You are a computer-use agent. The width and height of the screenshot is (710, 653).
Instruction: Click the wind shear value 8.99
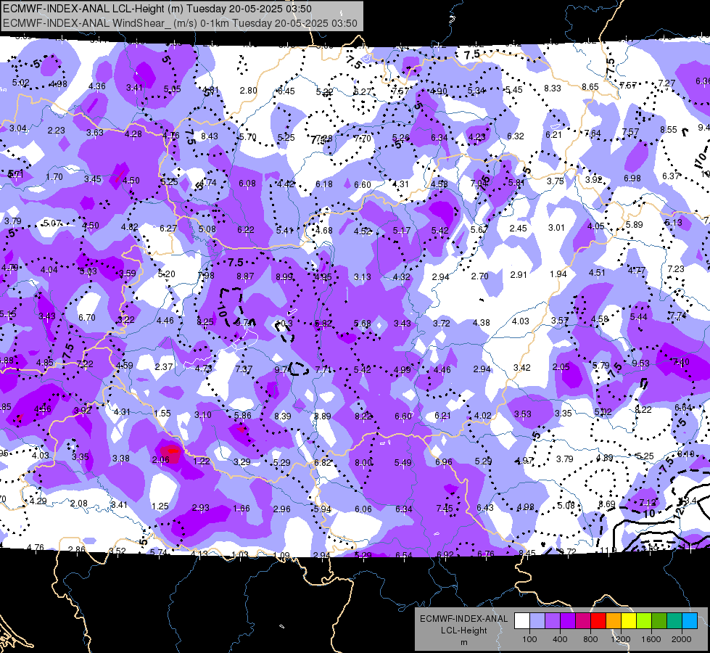[284, 277]
